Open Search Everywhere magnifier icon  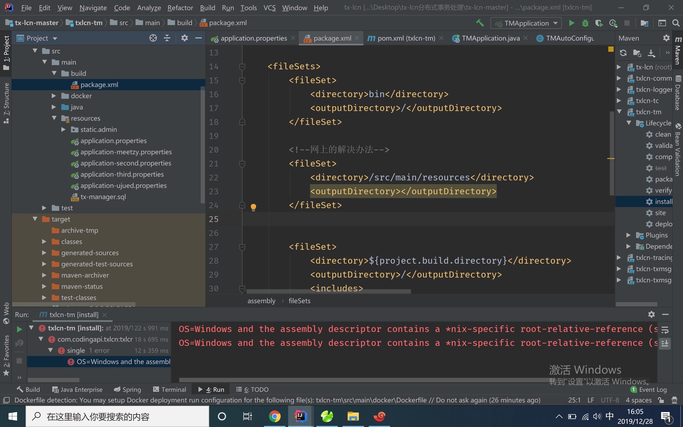676,23
